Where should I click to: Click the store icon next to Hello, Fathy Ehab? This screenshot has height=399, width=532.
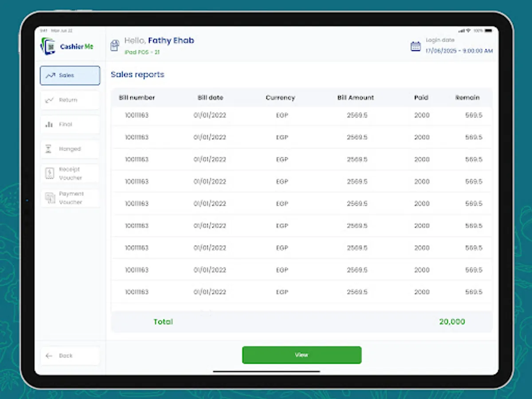click(115, 45)
